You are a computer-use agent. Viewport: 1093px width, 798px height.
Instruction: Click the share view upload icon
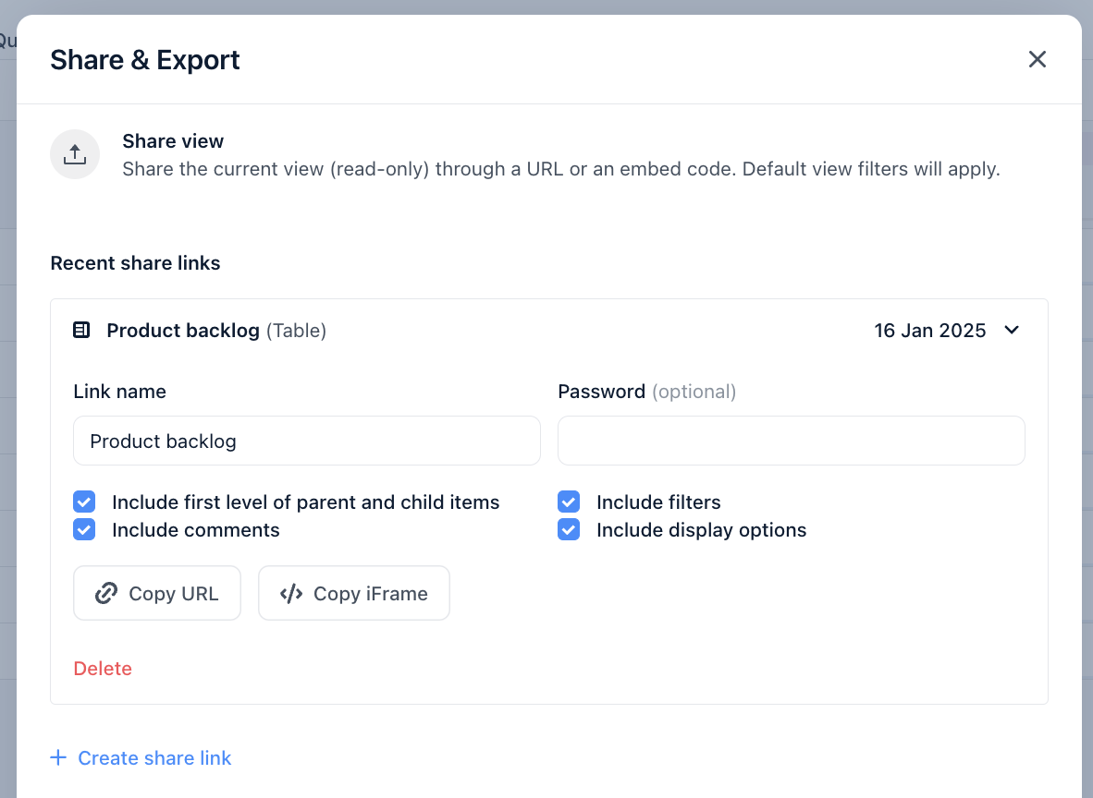pos(75,154)
